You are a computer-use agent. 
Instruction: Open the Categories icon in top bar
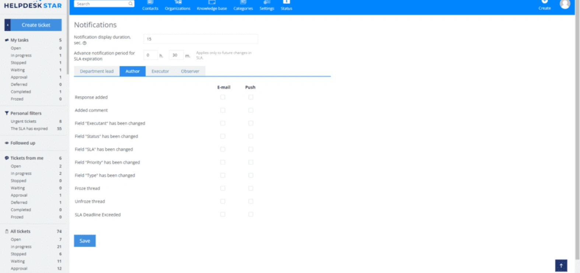[243, 2]
